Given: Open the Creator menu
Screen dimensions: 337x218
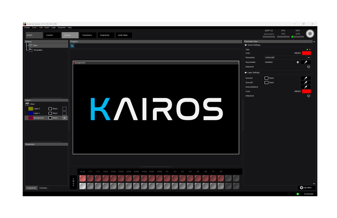Looking at the screenshot, I should tap(27, 27).
